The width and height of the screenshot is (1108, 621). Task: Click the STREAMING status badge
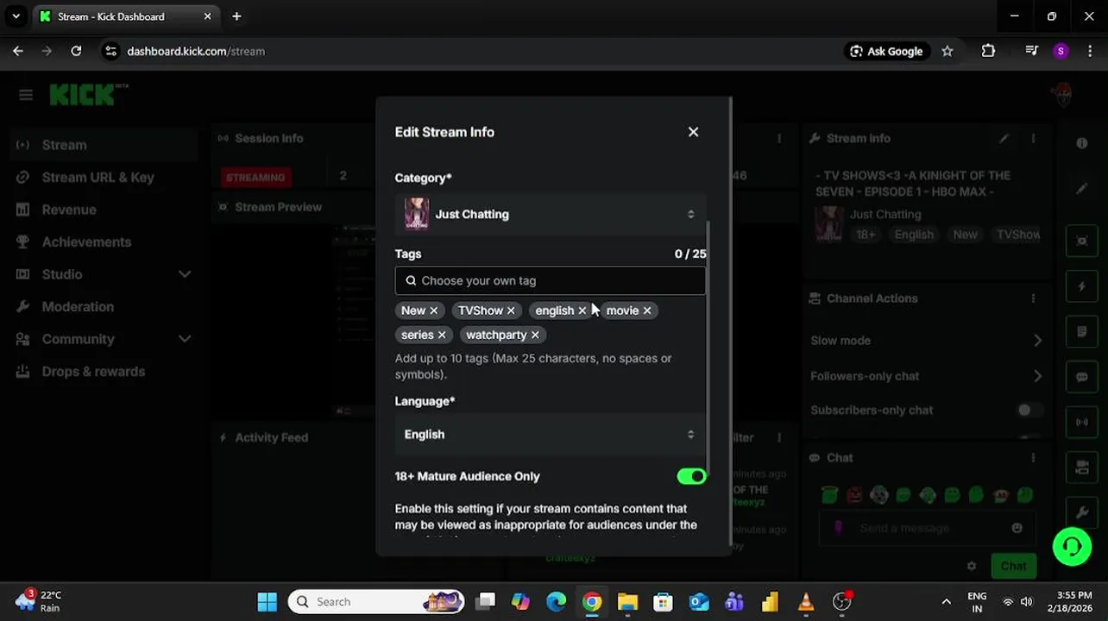(255, 177)
